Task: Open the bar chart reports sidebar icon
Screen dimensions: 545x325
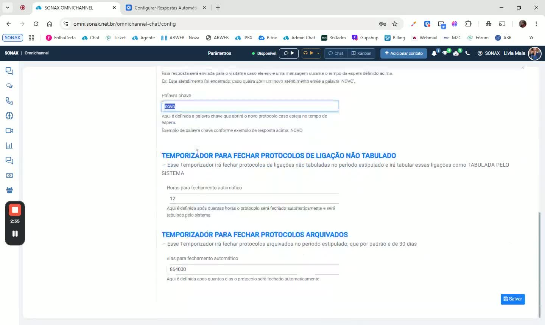Action: [9, 146]
